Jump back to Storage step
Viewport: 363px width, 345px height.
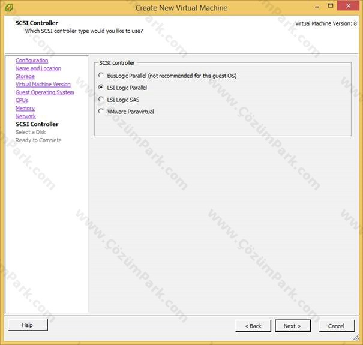(x=25, y=76)
